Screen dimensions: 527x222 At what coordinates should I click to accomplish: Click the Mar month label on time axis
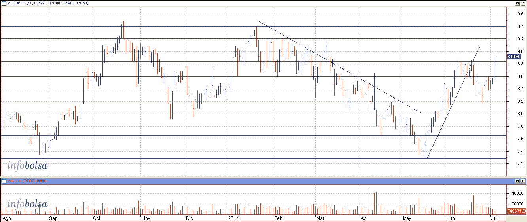coord(320,218)
